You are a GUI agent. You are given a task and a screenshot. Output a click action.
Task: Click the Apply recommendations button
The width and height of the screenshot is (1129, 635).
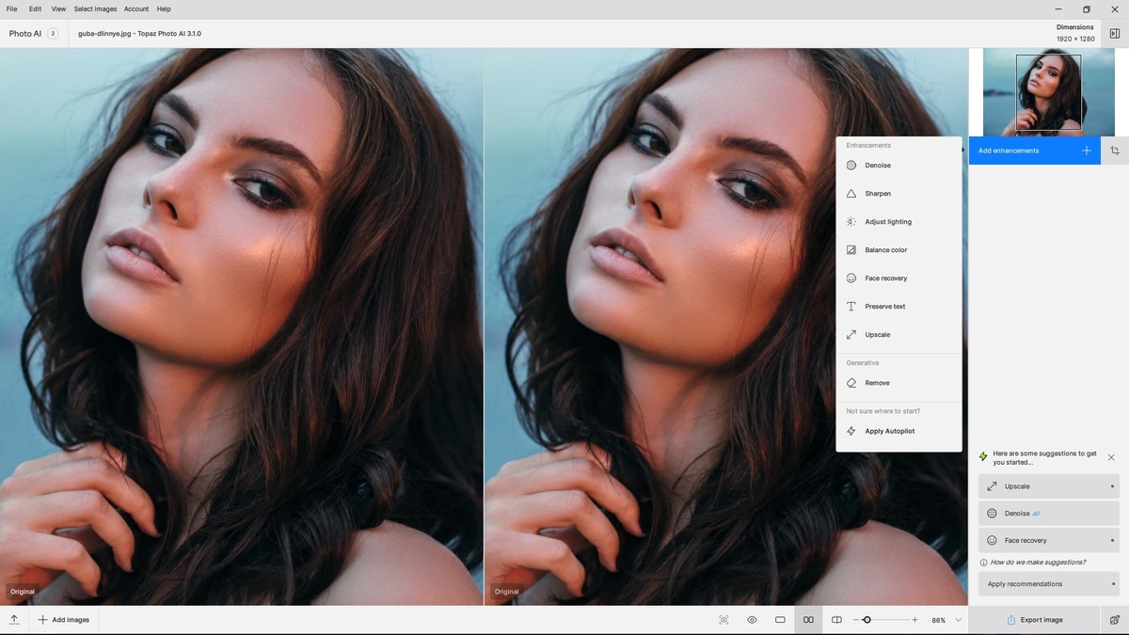click(x=1049, y=584)
